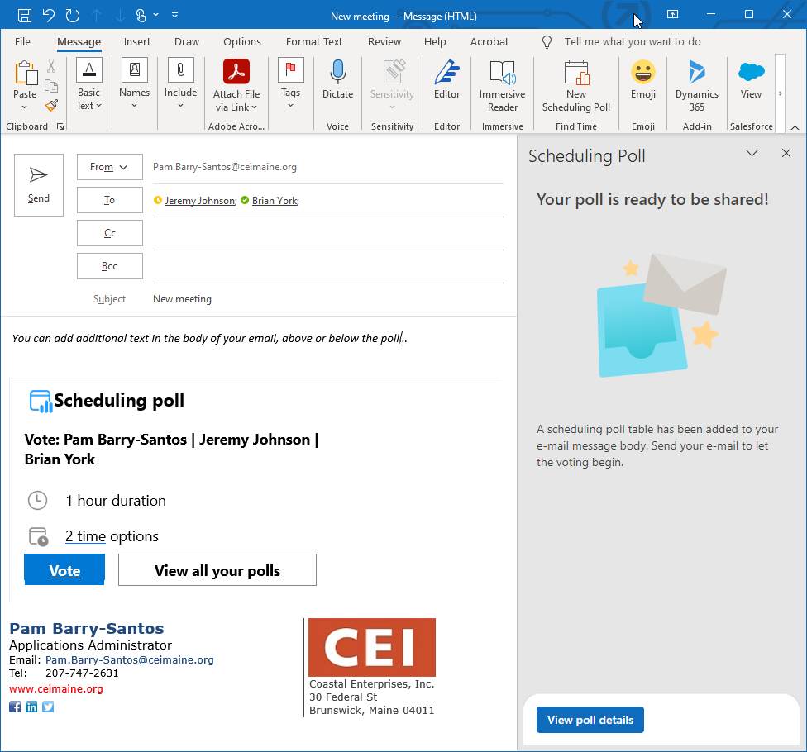Click the LinkedIn icon in signature
The width and height of the screenshot is (807, 752).
31,707
